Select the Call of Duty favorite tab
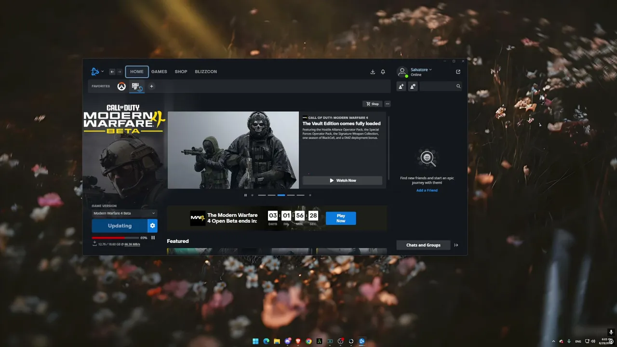Screen dimensions: 617x347 point(137,87)
